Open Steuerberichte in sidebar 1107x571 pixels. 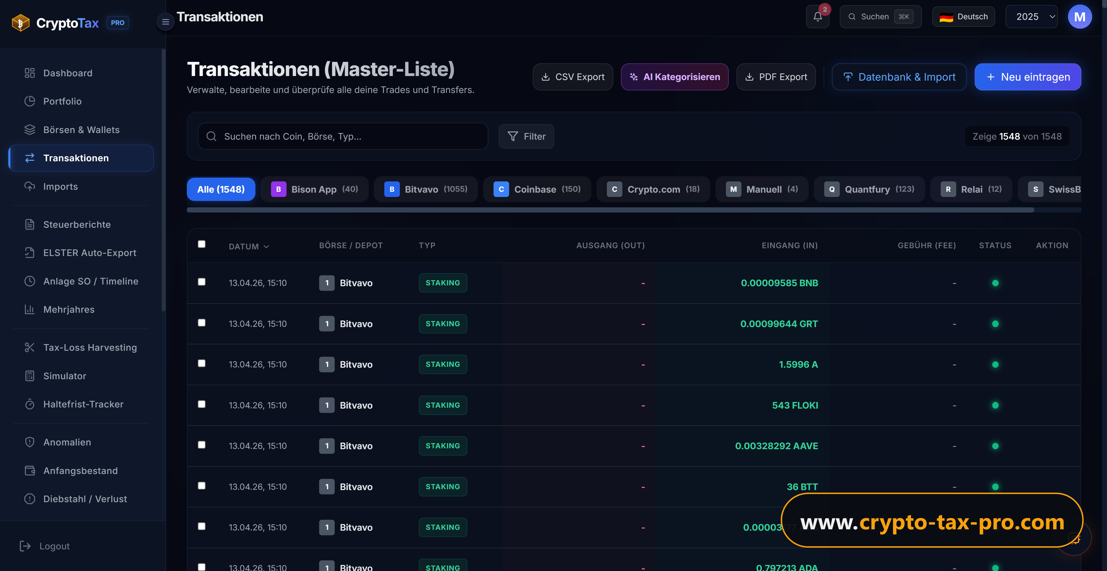(81, 225)
